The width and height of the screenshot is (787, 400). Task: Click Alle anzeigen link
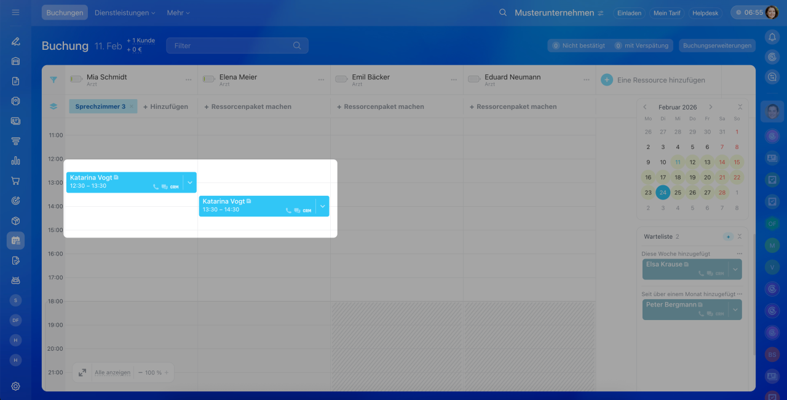[113, 372]
